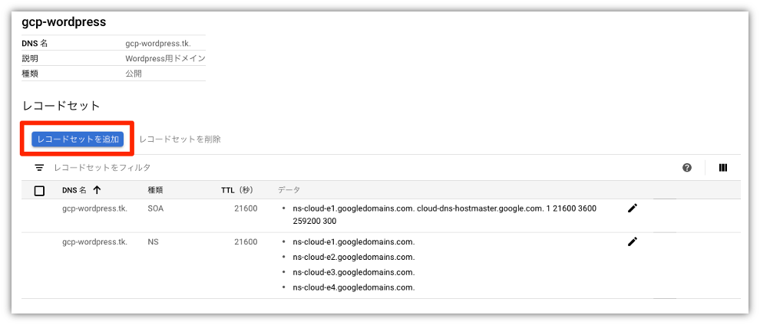Click the delete record set button

180,139
